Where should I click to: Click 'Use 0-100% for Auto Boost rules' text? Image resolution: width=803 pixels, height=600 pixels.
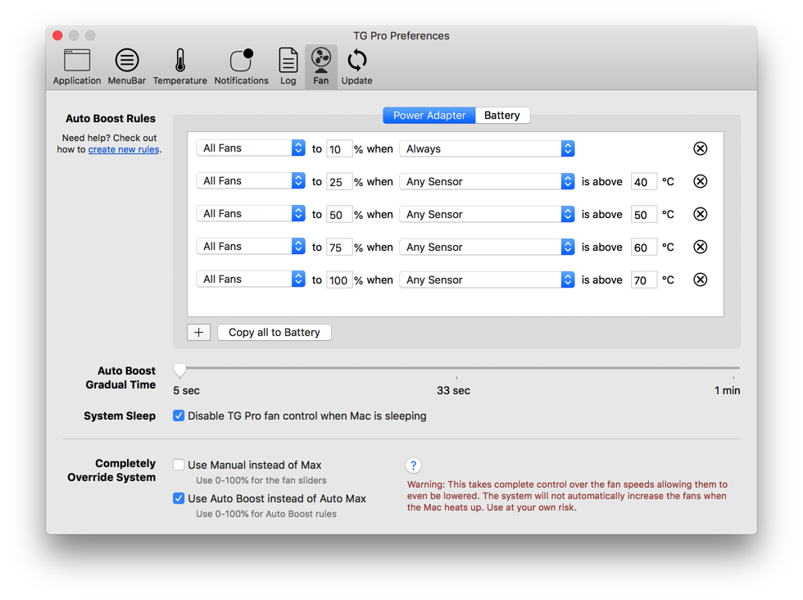[266, 514]
